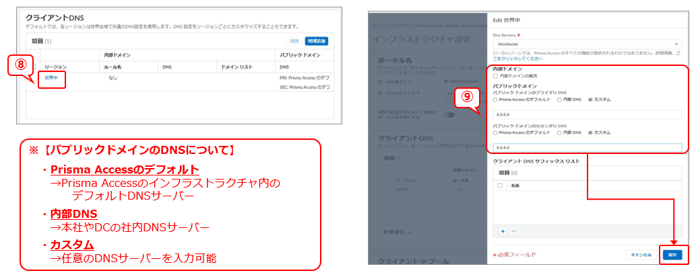
Task: Click the secondary DNS field showing 8.8.4.4
Action: (588, 148)
